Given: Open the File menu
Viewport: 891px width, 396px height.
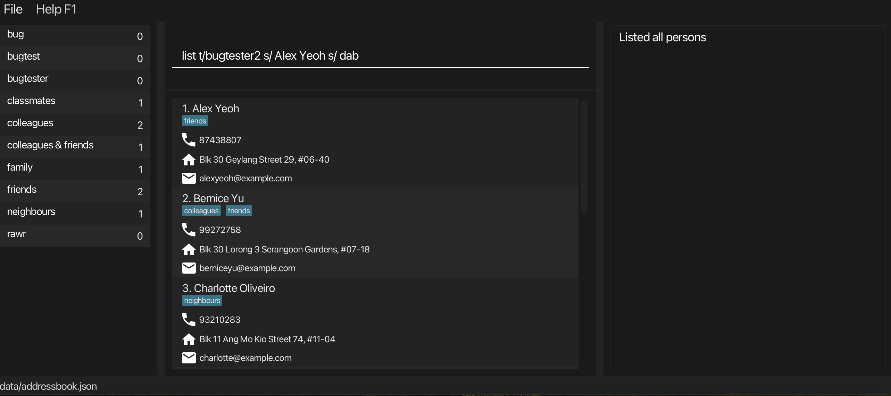Looking at the screenshot, I should click(13, 9).
